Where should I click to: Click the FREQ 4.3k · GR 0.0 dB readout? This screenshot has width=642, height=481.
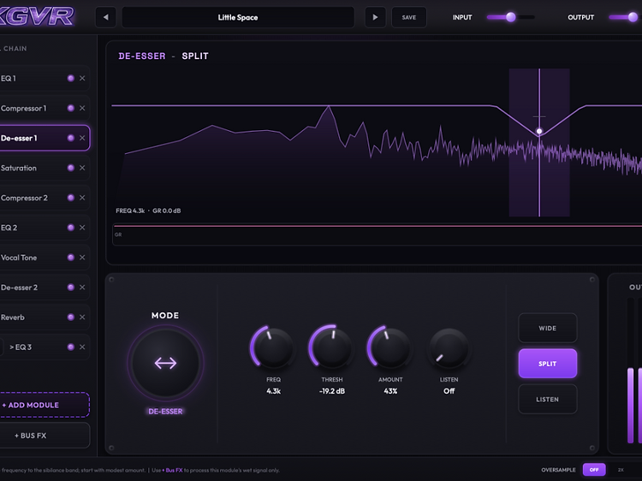click(148, 211)
